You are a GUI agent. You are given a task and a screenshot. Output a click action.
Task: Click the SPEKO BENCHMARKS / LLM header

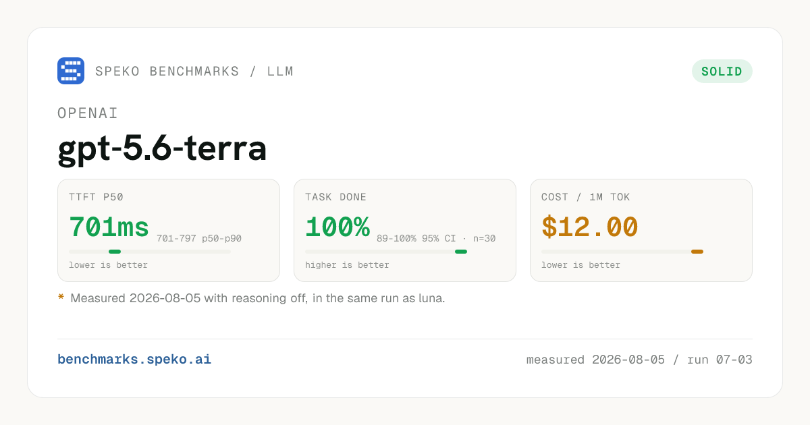[x=194, y=72]
